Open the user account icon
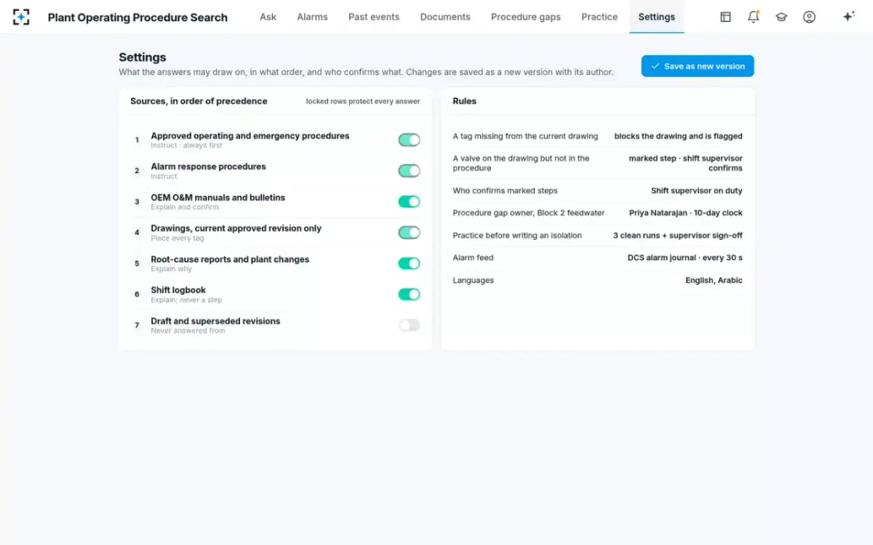The image size is (873, 545). point(809,17)
